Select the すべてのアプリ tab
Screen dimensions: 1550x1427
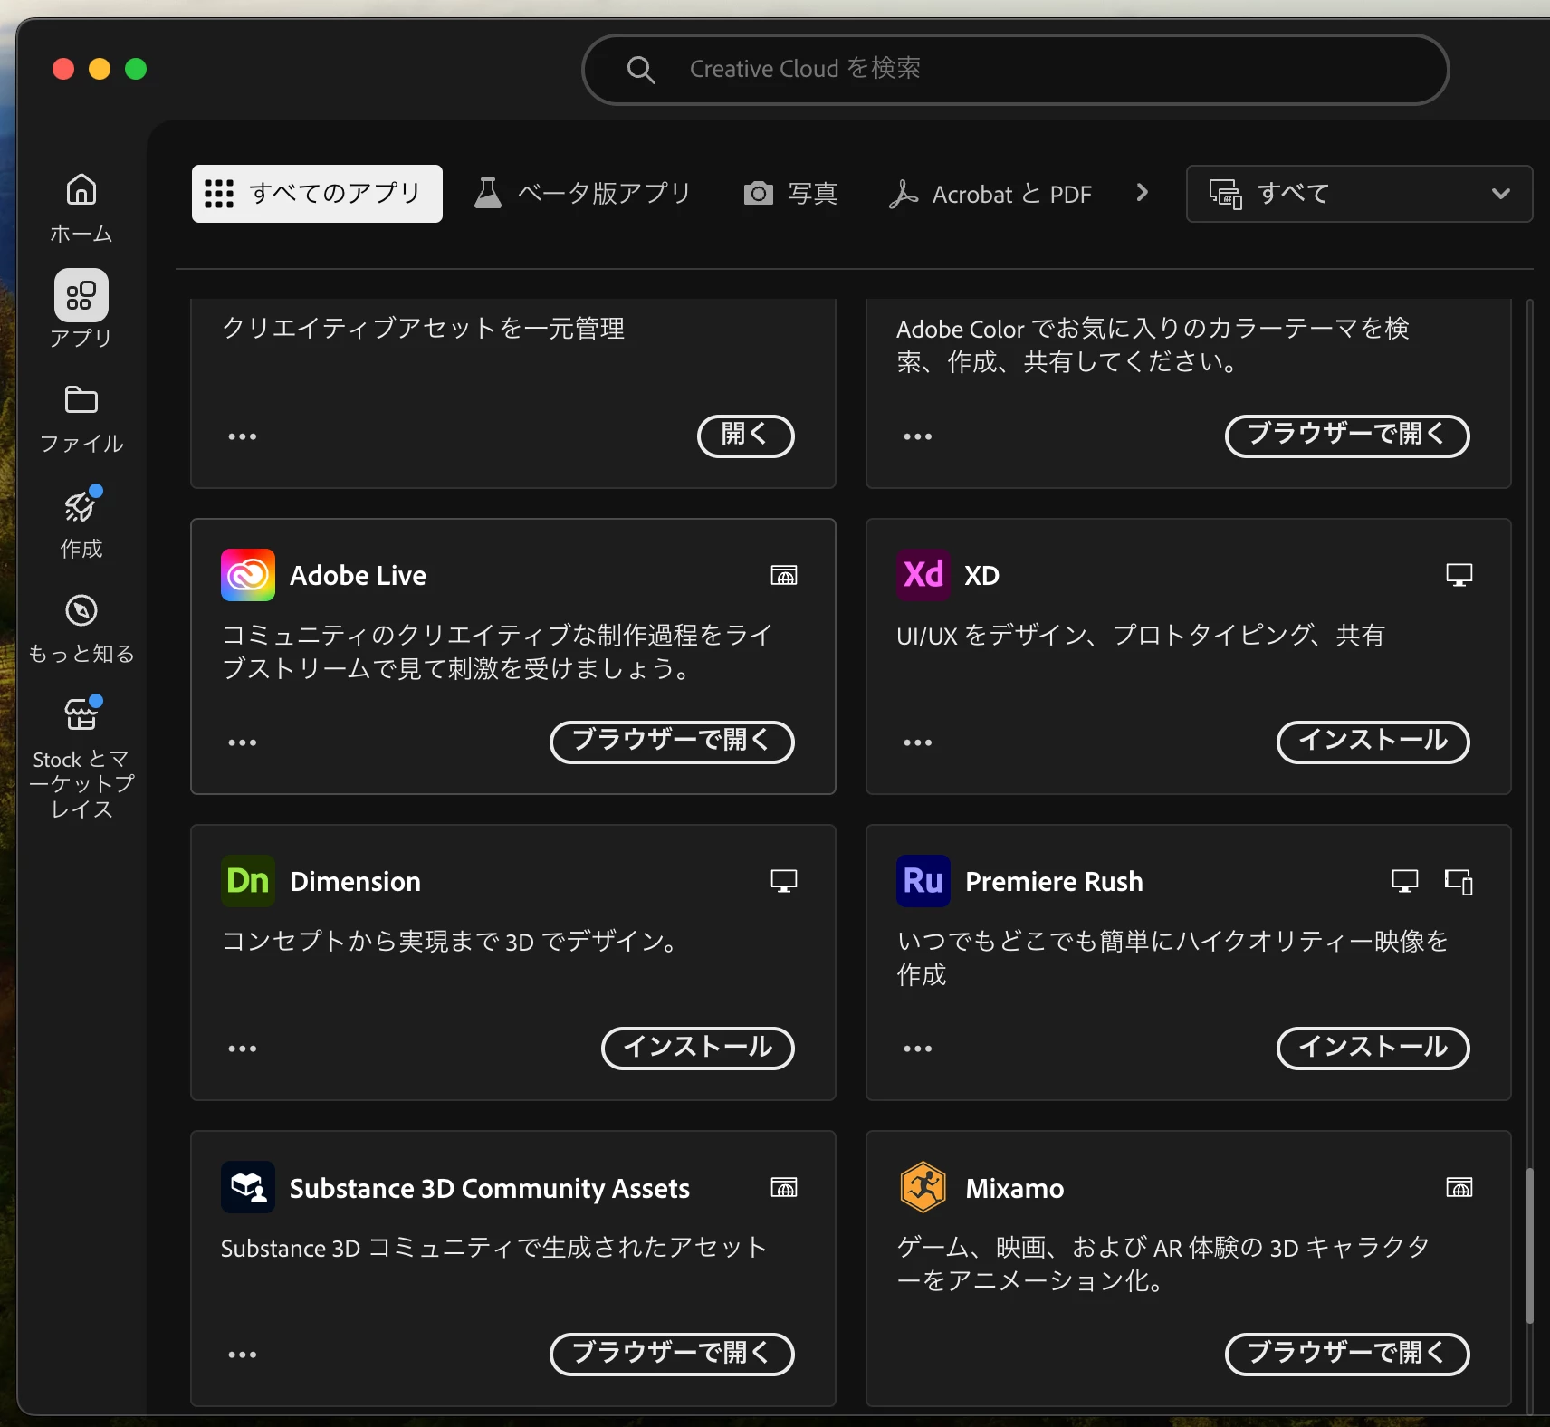tap(317, 194)
